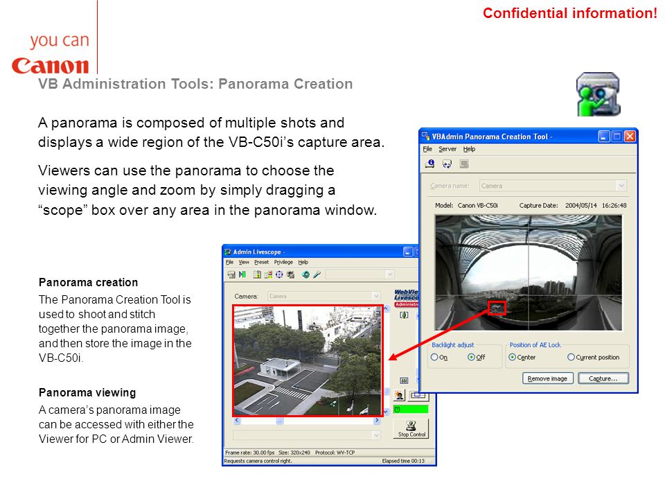
Task: Click the pan right arrow below video
Action: (377, 421)
